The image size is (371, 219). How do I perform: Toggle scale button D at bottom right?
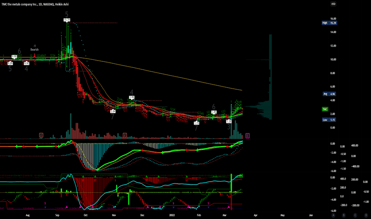tap(366, 215)
